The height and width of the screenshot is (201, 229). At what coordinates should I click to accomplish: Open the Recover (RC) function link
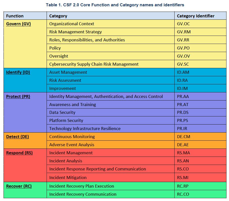pos(19,186)
